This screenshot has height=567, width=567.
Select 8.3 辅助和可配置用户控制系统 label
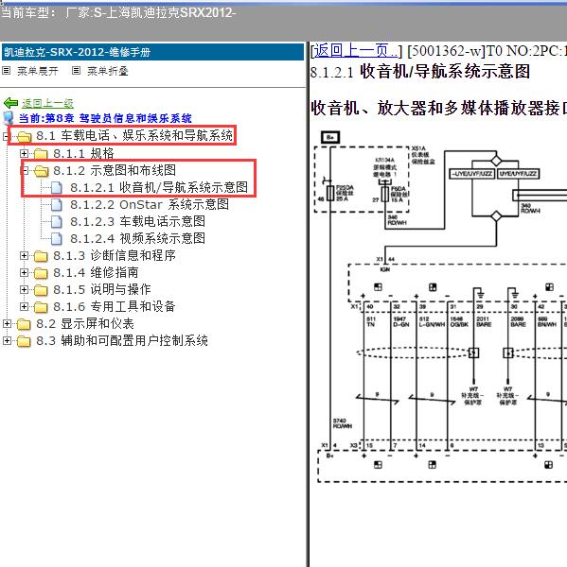click(122, 341)
